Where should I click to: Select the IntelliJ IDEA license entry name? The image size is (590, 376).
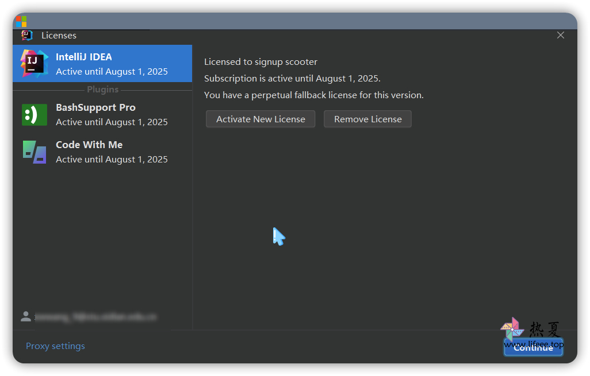click(x=84, y=57)
